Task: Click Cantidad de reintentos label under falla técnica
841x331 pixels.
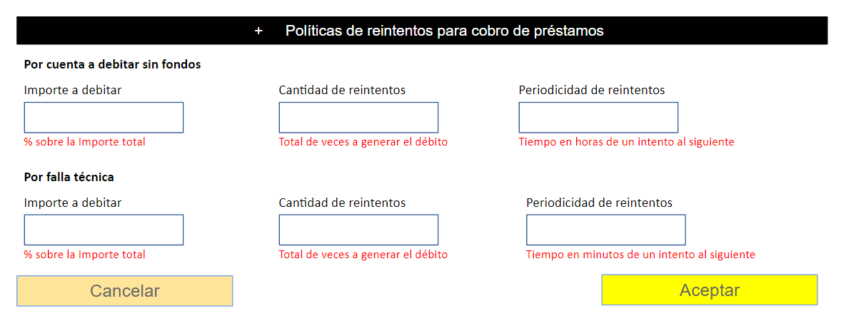Action: click(342, 203)
